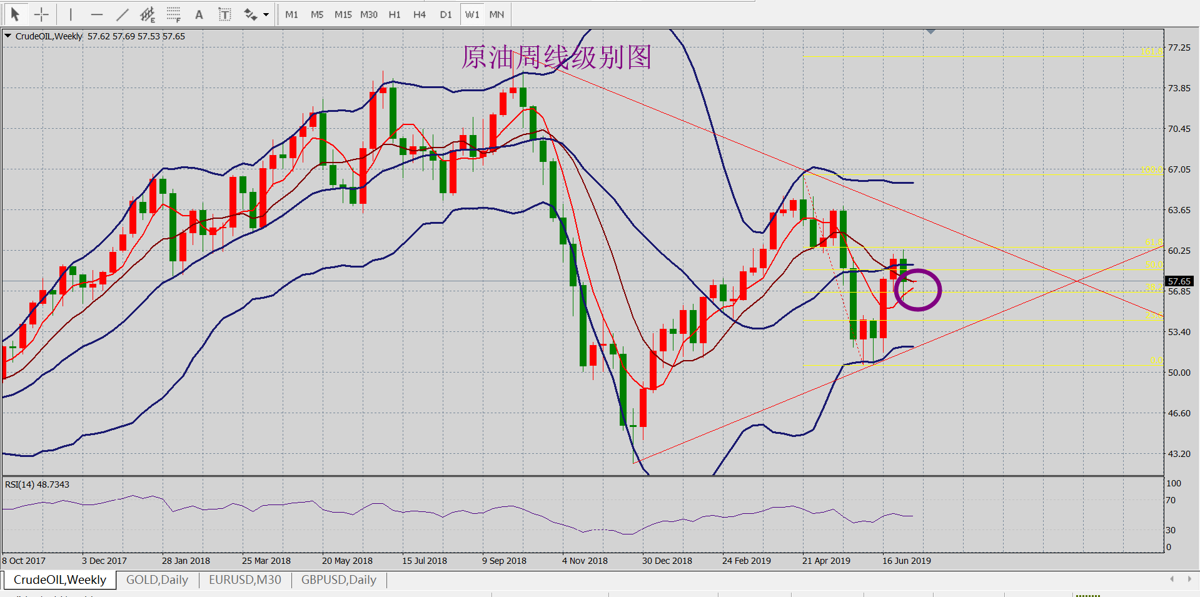Click the 8 Oct 2017 date label
Screen dimensions: 1200x597
pyautogui.click(x=24, y=561)
